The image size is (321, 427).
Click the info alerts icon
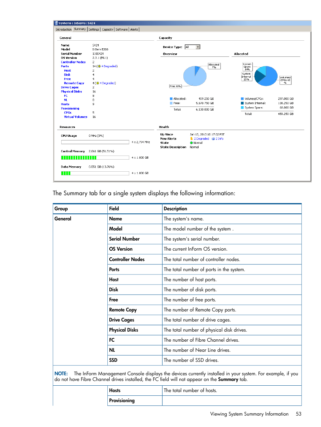[x=213, y=139]
